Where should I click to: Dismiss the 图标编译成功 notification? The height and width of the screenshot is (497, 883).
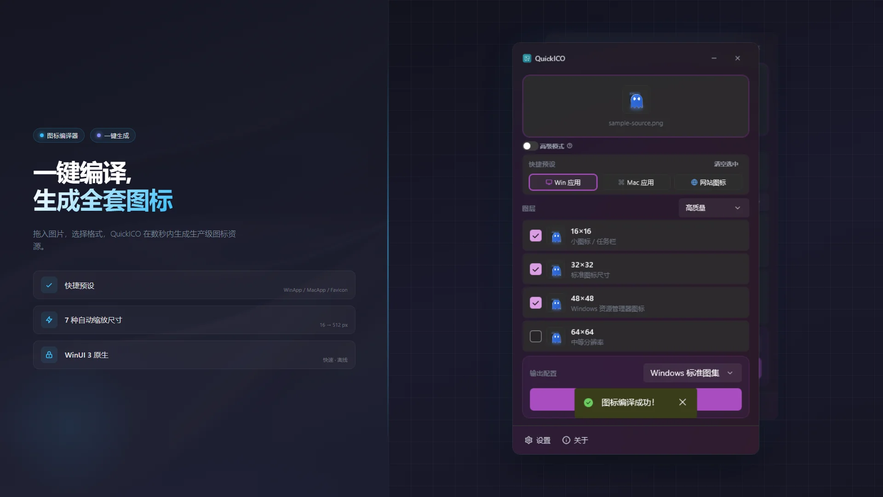tap(682, 402)
